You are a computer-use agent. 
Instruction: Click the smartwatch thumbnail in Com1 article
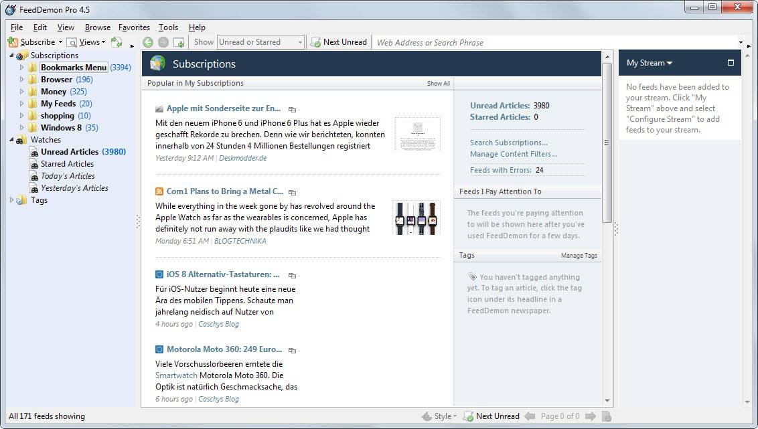pyautogui.click(x=416, y=218)
